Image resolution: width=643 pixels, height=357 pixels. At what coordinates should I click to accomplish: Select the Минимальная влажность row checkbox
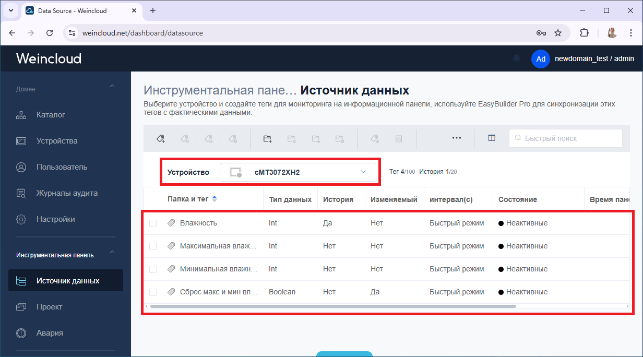click(153, 269)
